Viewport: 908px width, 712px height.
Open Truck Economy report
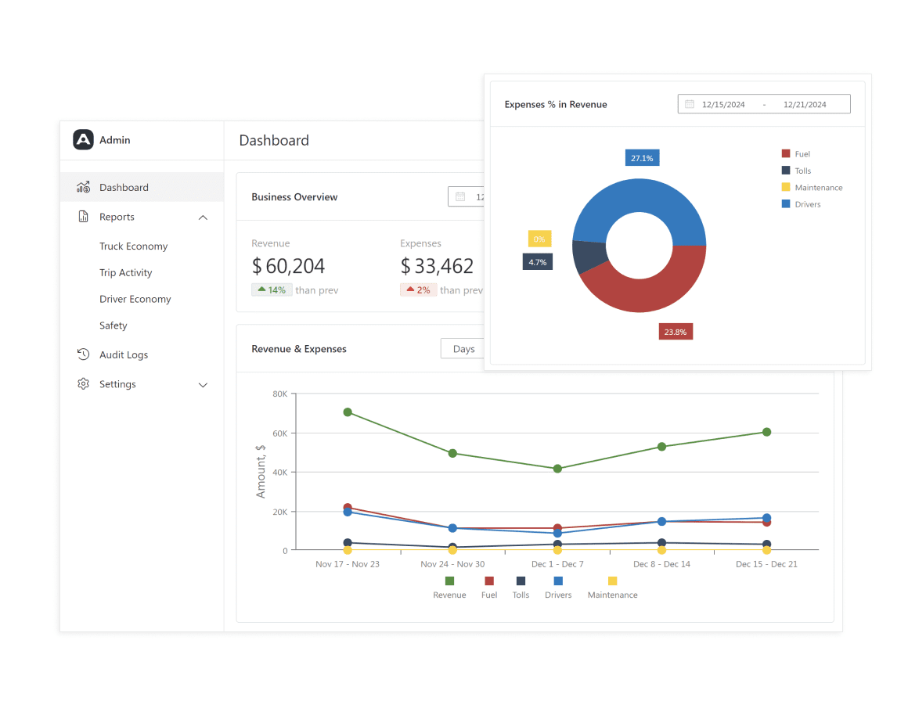point(133,246)
